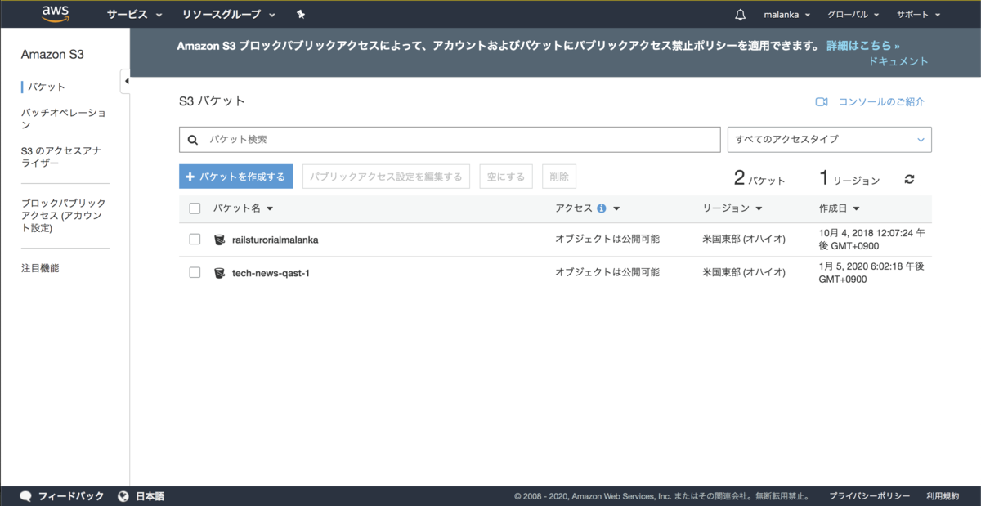The height and width of the screenshot is (506, 981).
Task: Click the 10月 4, 2018 creation date
Action: pos(871,240)
